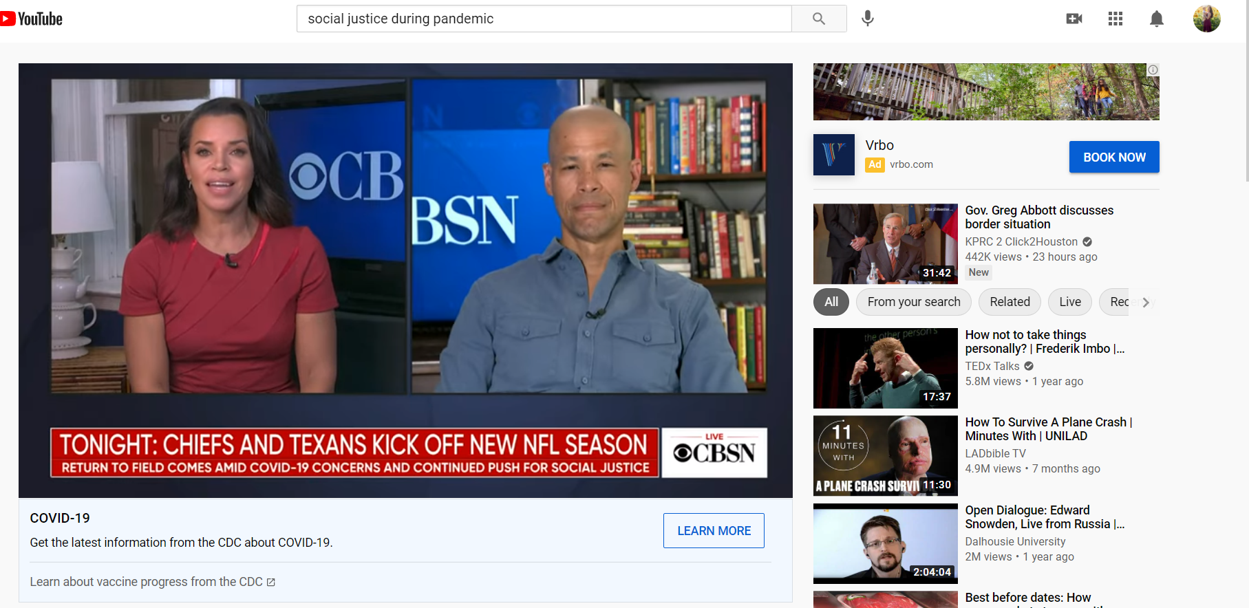
Task: Select the All filter chip
Action: coord(831,302)
